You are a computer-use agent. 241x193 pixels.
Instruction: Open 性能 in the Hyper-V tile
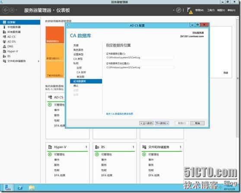click(57, 170)
